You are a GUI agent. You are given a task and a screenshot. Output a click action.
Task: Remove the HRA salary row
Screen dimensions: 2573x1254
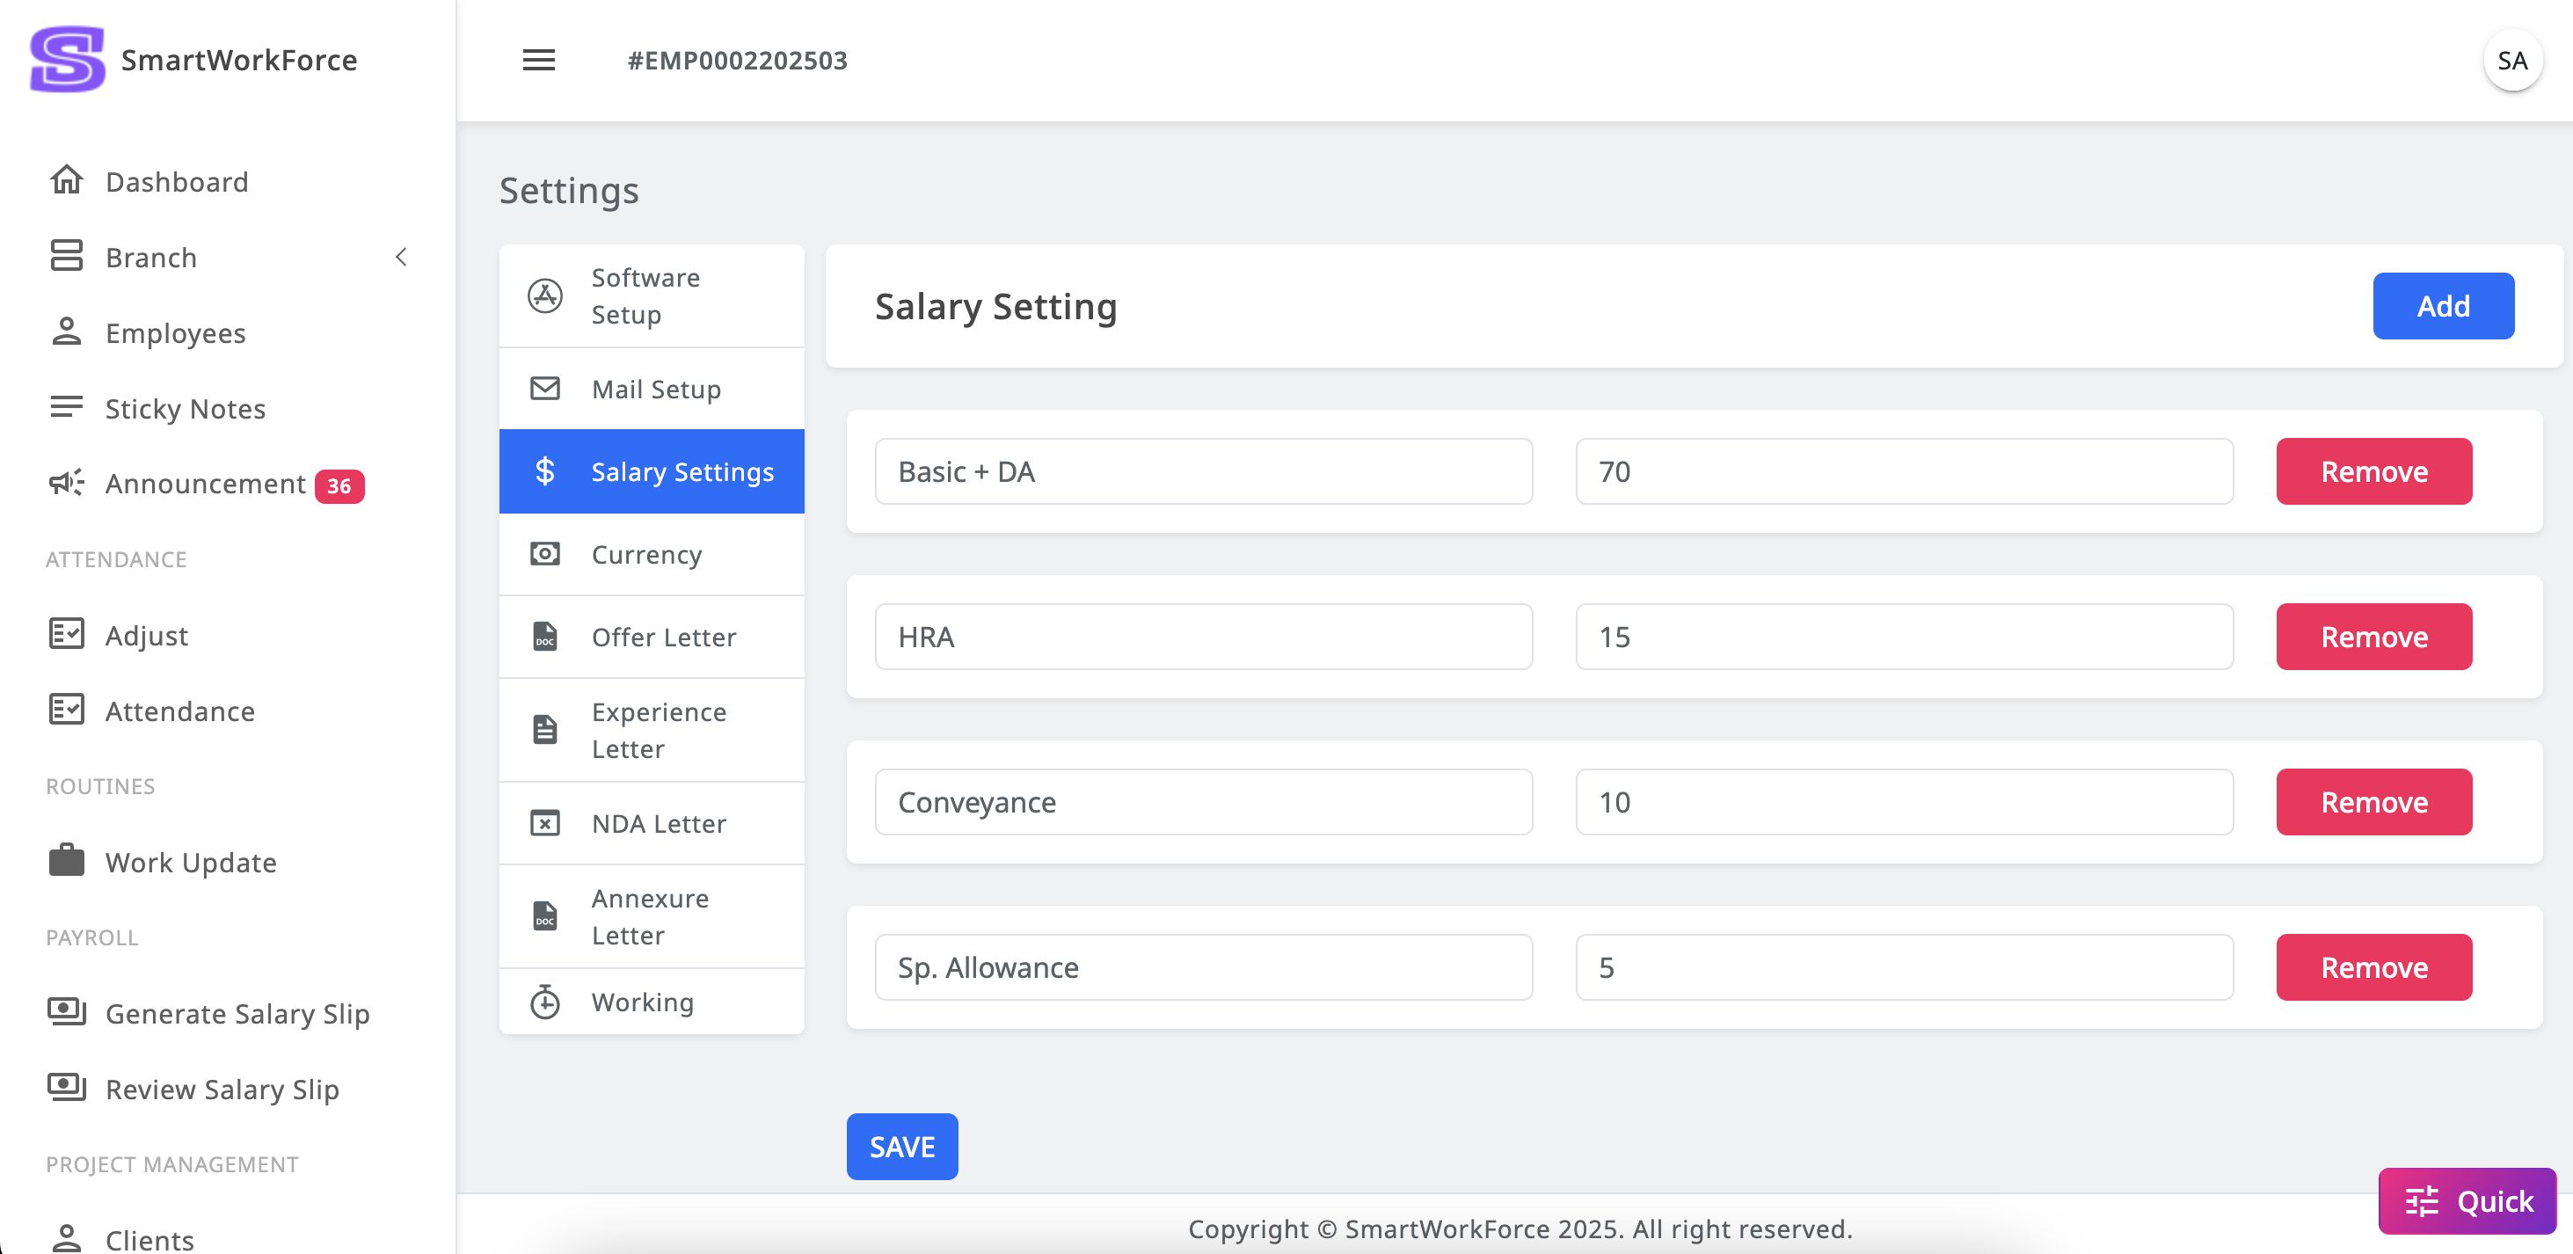point(2373,637)
